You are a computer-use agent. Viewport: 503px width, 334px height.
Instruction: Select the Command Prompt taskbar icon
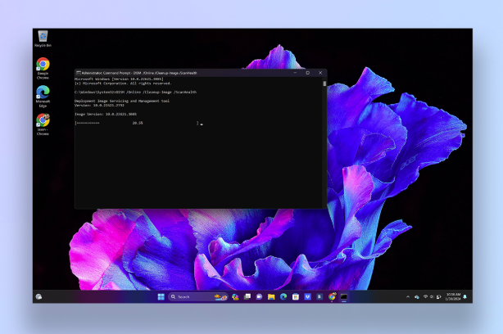(344, 296)
